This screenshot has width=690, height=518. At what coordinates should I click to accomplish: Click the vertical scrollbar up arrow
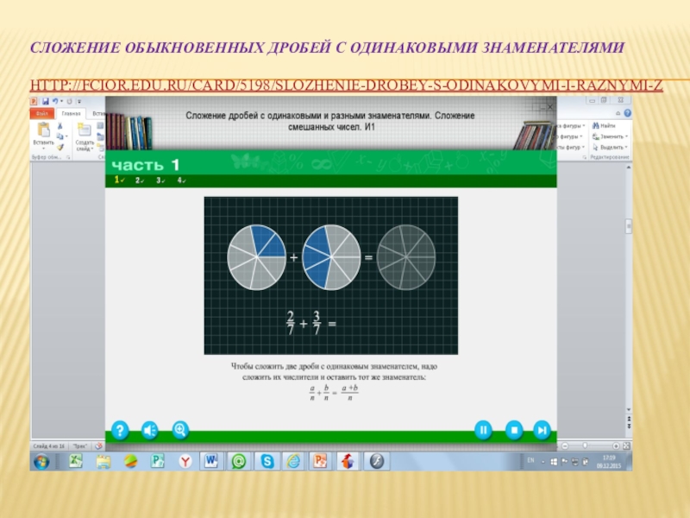(629, 167)
